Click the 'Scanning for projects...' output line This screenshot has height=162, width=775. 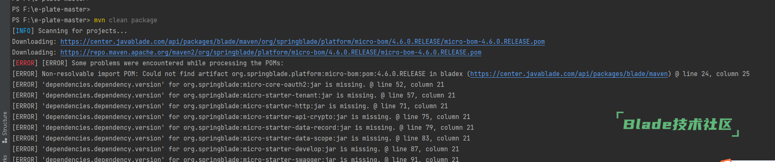coord(82,31)
